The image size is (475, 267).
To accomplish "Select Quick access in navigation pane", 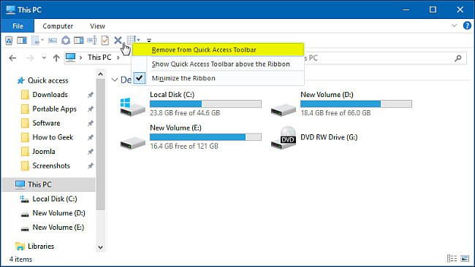I will click(x=47, y=81).
